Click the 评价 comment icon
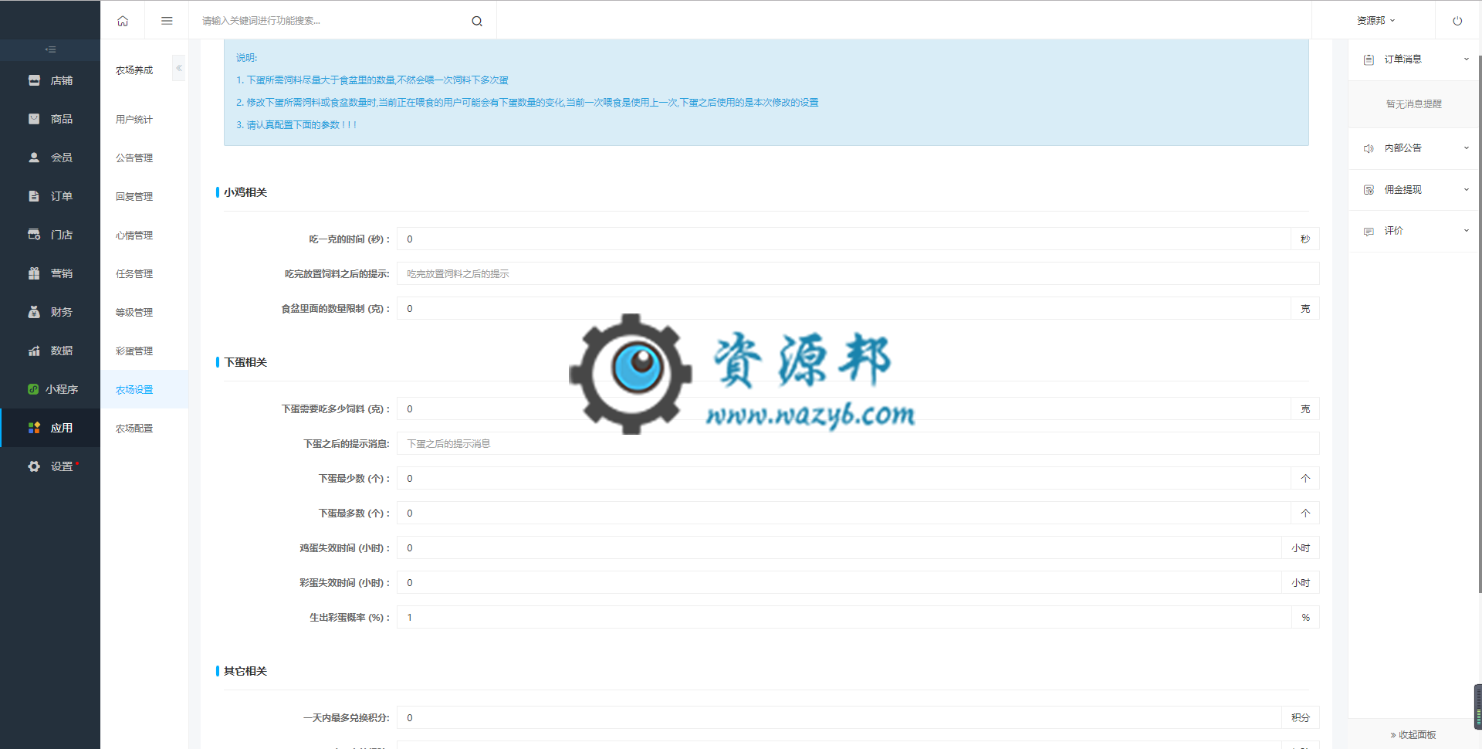The image size is (1482, 749). tap(1369, 231)
